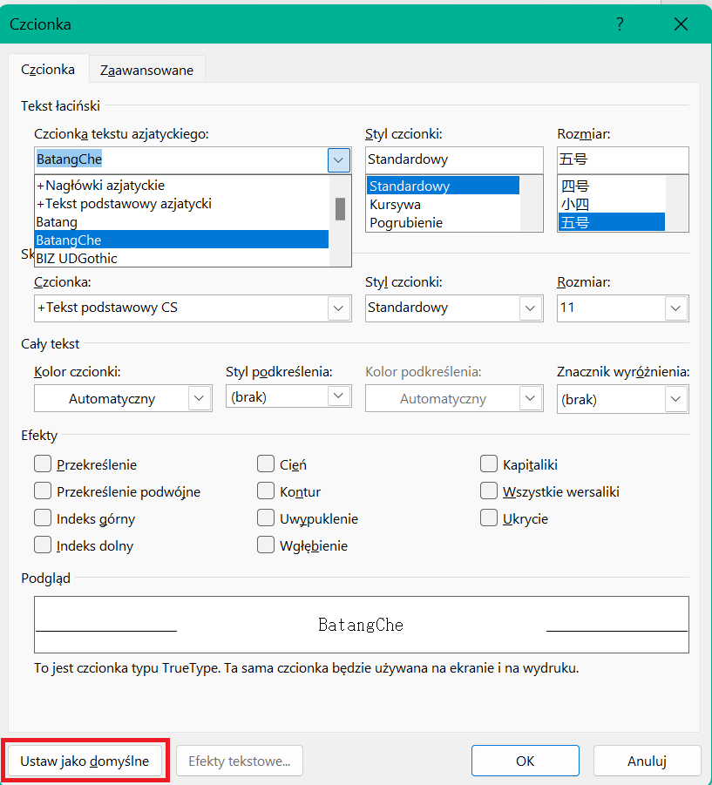Click the font list scrollbar thumb
This screenshot has height=785, width=712.
[340, 209]
